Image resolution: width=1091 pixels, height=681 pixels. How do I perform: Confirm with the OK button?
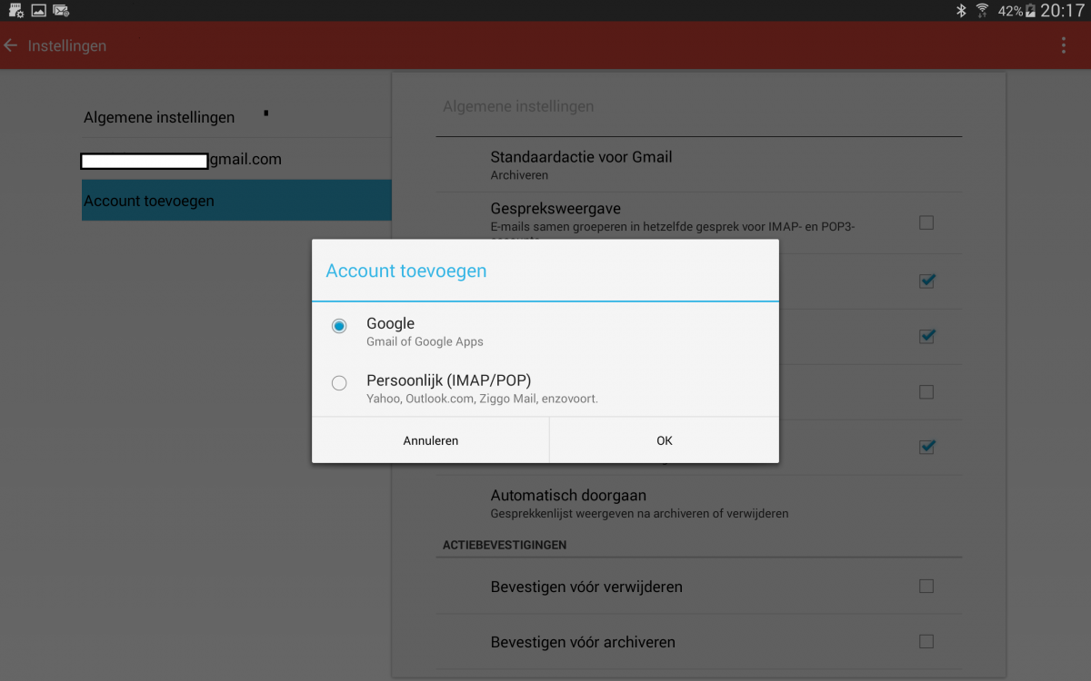pos(665,440)
